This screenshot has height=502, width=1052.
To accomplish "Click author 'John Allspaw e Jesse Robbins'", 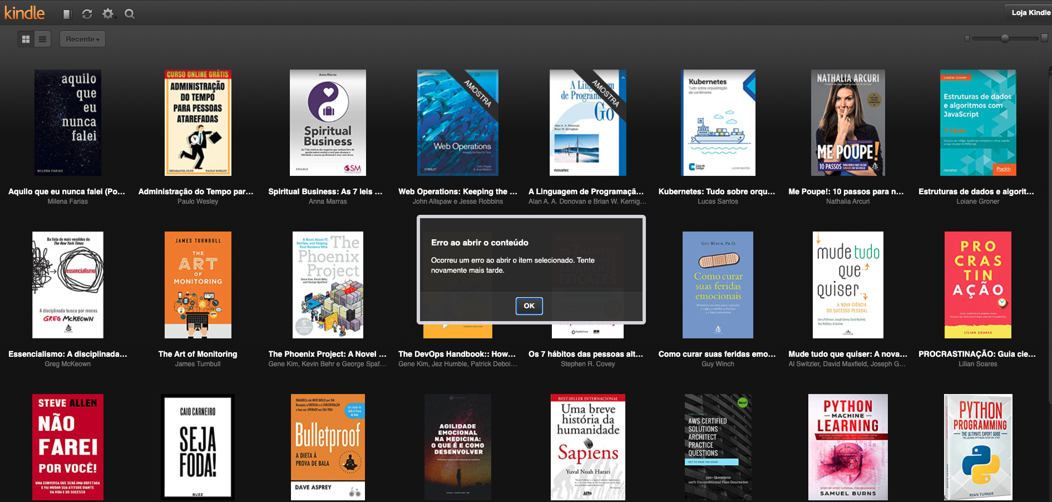I will click(x=458, y=201).
